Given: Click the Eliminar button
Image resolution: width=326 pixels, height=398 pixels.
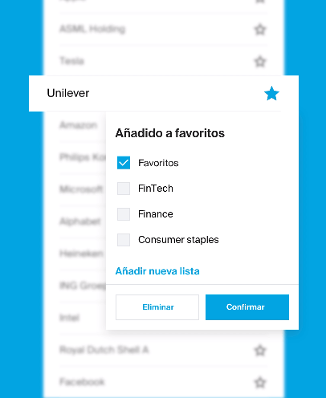Looking at the screenshot, I should 157,307.
